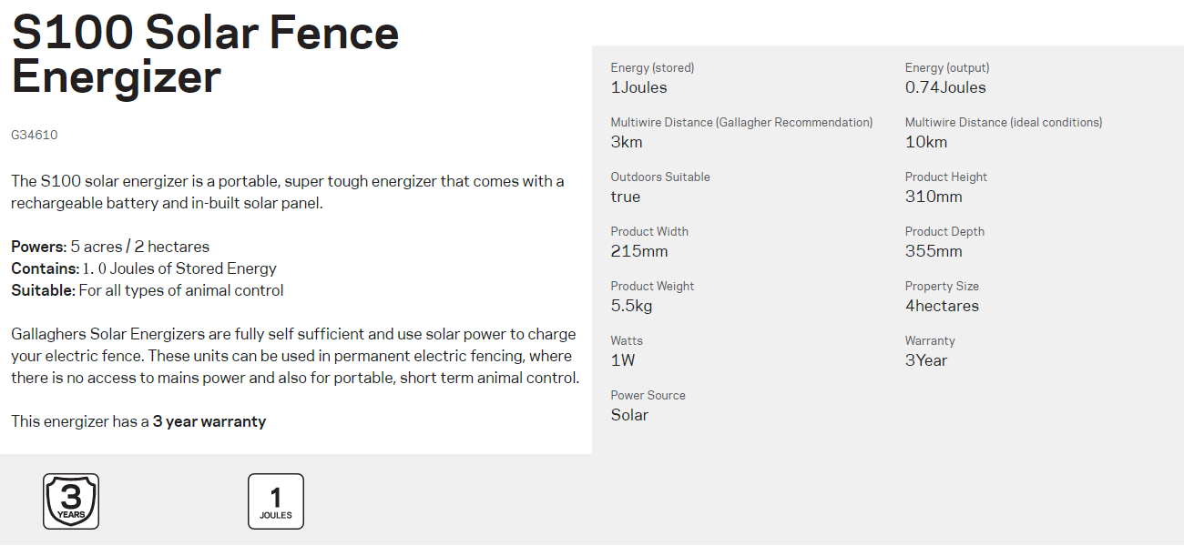
Task: Click the Multiwire Distance Gallagher Recommendation 3km value
Action: click(x=627, y=143)
